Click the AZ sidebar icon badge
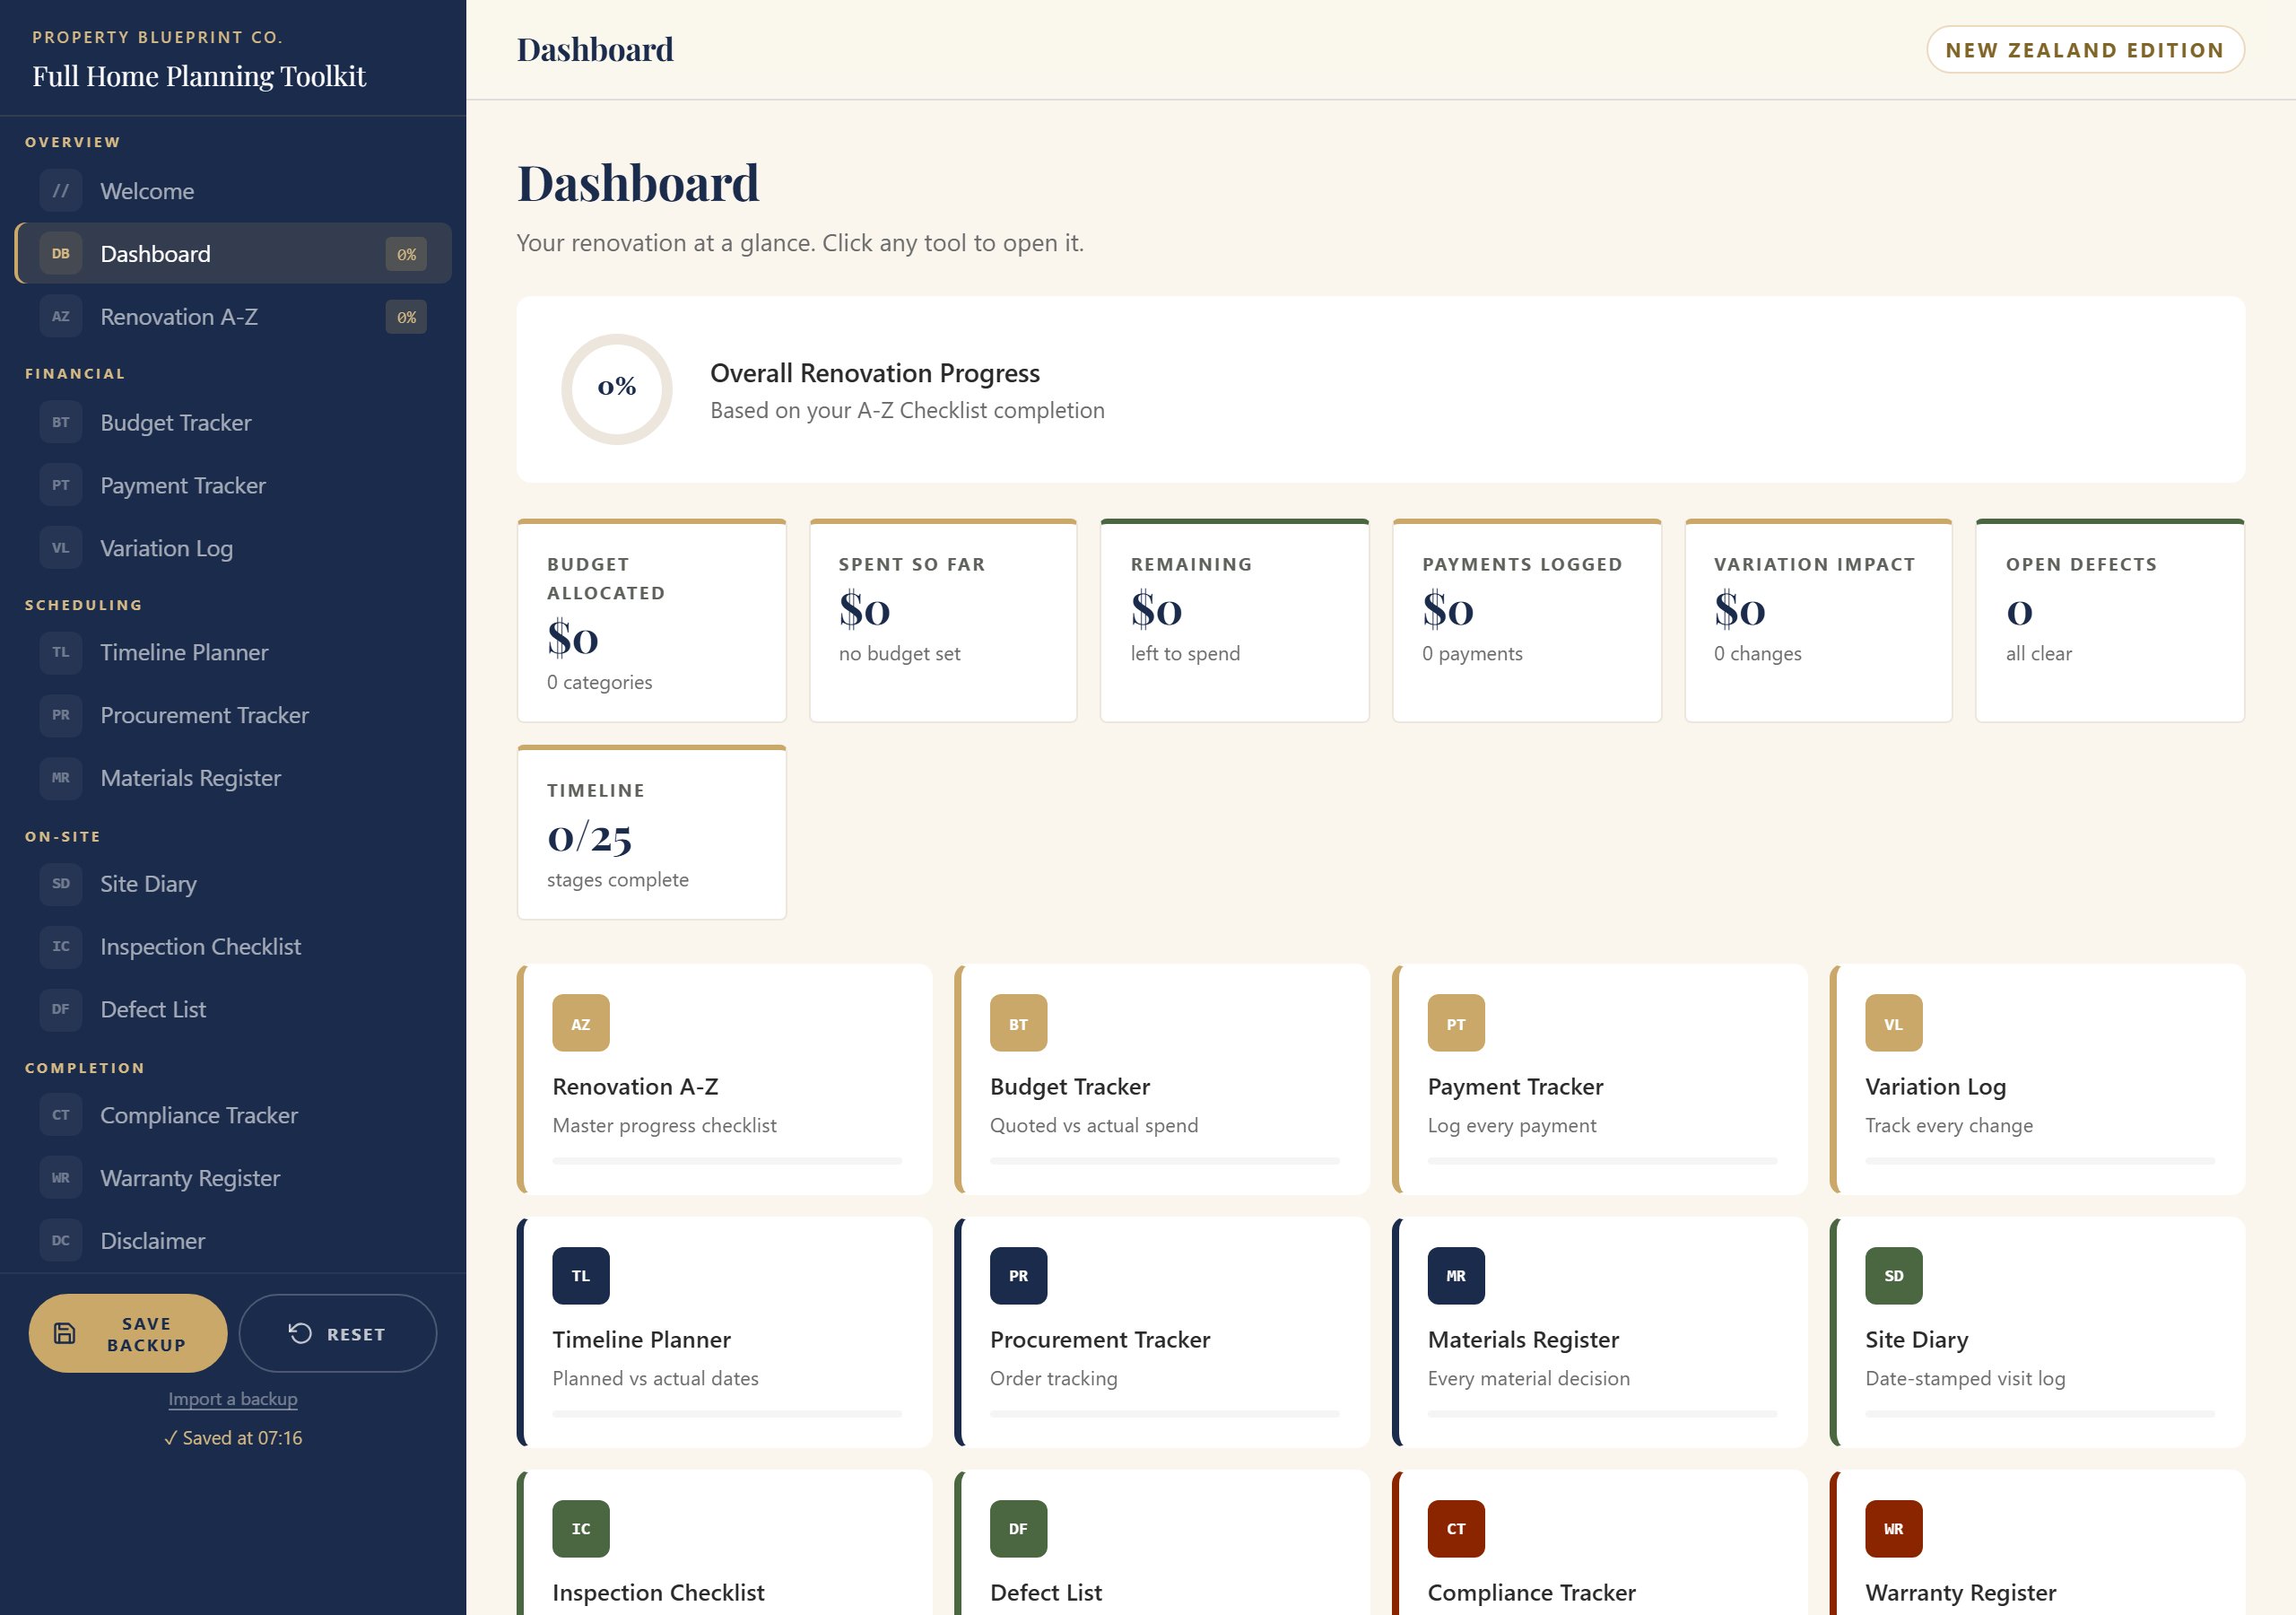 (61, 318)
